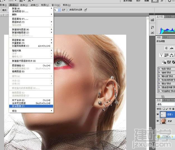Expand the "通道混和器" presets list

click(159, 87)
